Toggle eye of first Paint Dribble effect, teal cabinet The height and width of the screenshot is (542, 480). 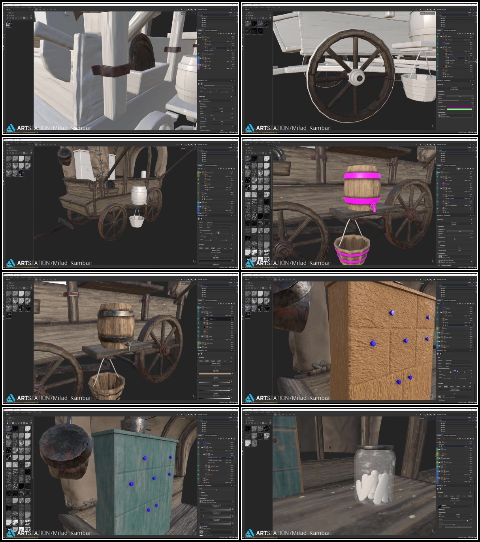pyautogui.click(x=209, y=458)
